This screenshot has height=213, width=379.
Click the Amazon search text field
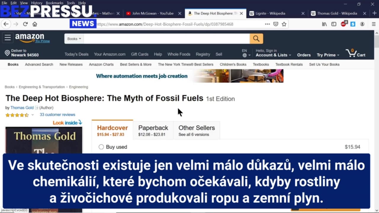click(x=167, y=39)
